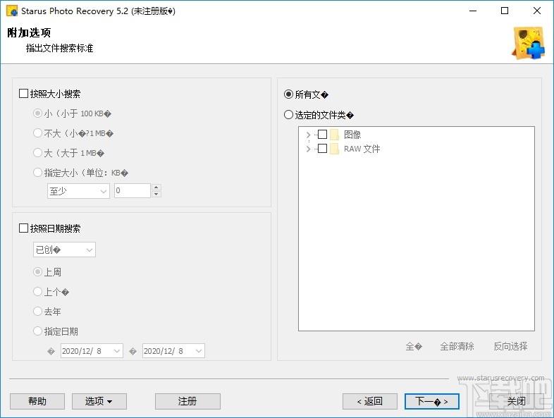Click the sunflower photo wizard logo
Viewport: 554px width, 418px height.
[x=528, y=43]
